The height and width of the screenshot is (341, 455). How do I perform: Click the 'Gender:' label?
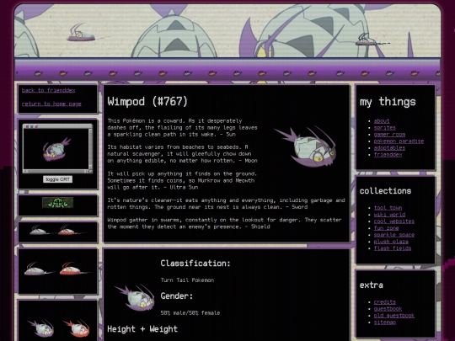point(177,296)
